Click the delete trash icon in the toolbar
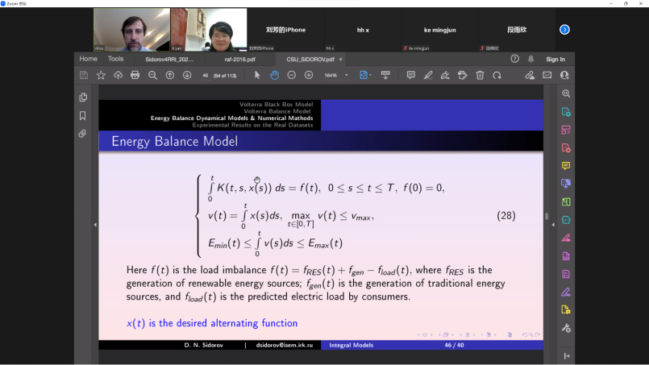 [480, 75]
